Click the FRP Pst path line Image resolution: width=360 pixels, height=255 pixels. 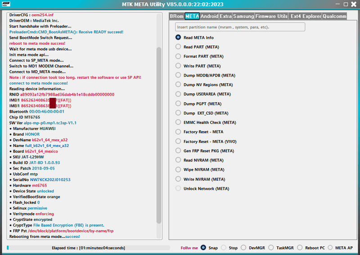[62, 231]
